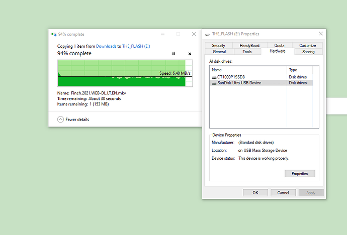Select SanDisk Ultra USB Device row
The width and height of the screenshot is (347, 235).
261,83
